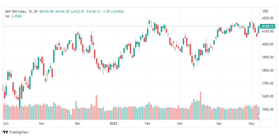Open the TradingView text link

tap(19, 132)
